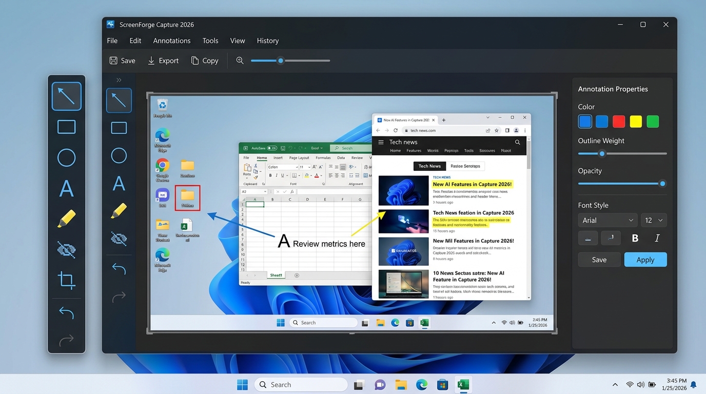Select the 'Review metrics here' text annotation
The height and width of the screenshot is (394, 706).
pyautogui.click(x=329, y=244)
